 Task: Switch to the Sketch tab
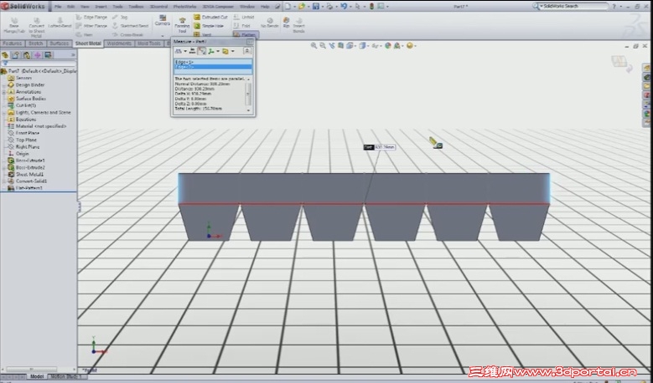pos(35,43)
